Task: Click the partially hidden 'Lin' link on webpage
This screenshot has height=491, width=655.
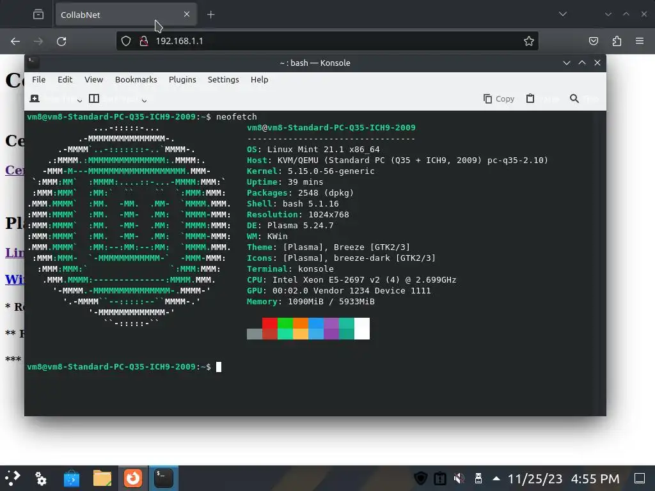Action: tap(15, 252)
